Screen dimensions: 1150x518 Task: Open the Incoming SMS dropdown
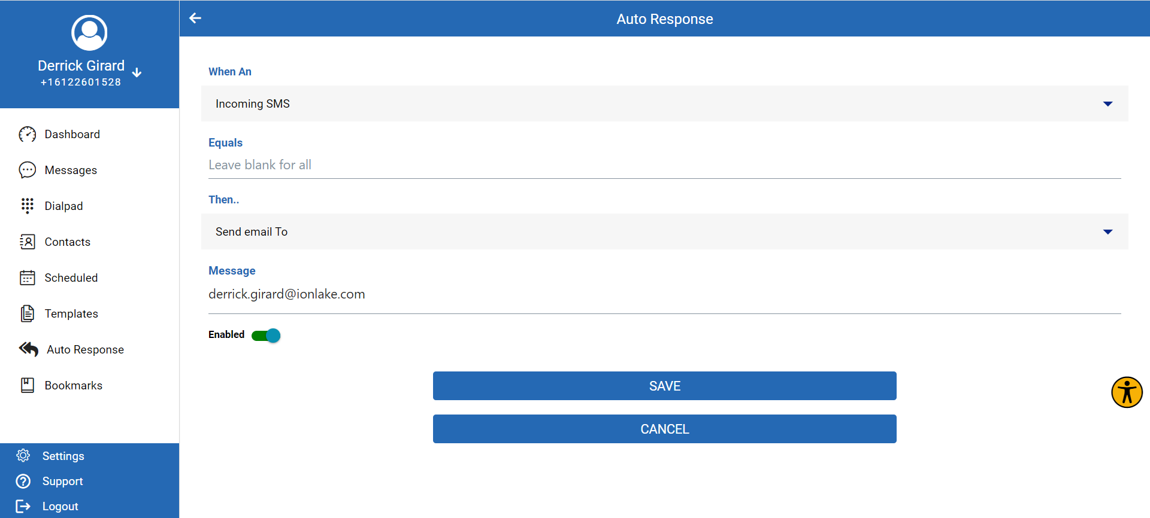click(664, 103)
